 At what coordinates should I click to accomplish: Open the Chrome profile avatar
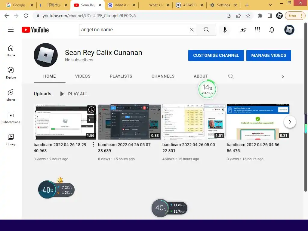pos(279,16)
